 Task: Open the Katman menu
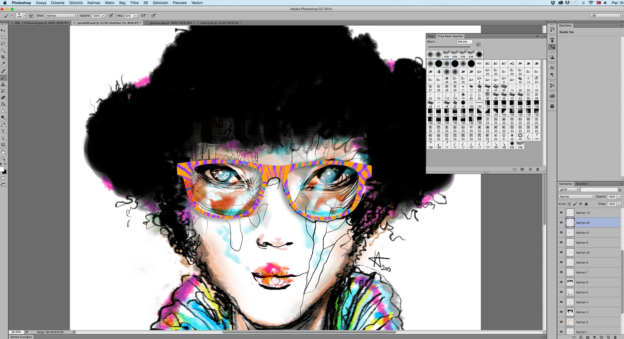(94, 3)
